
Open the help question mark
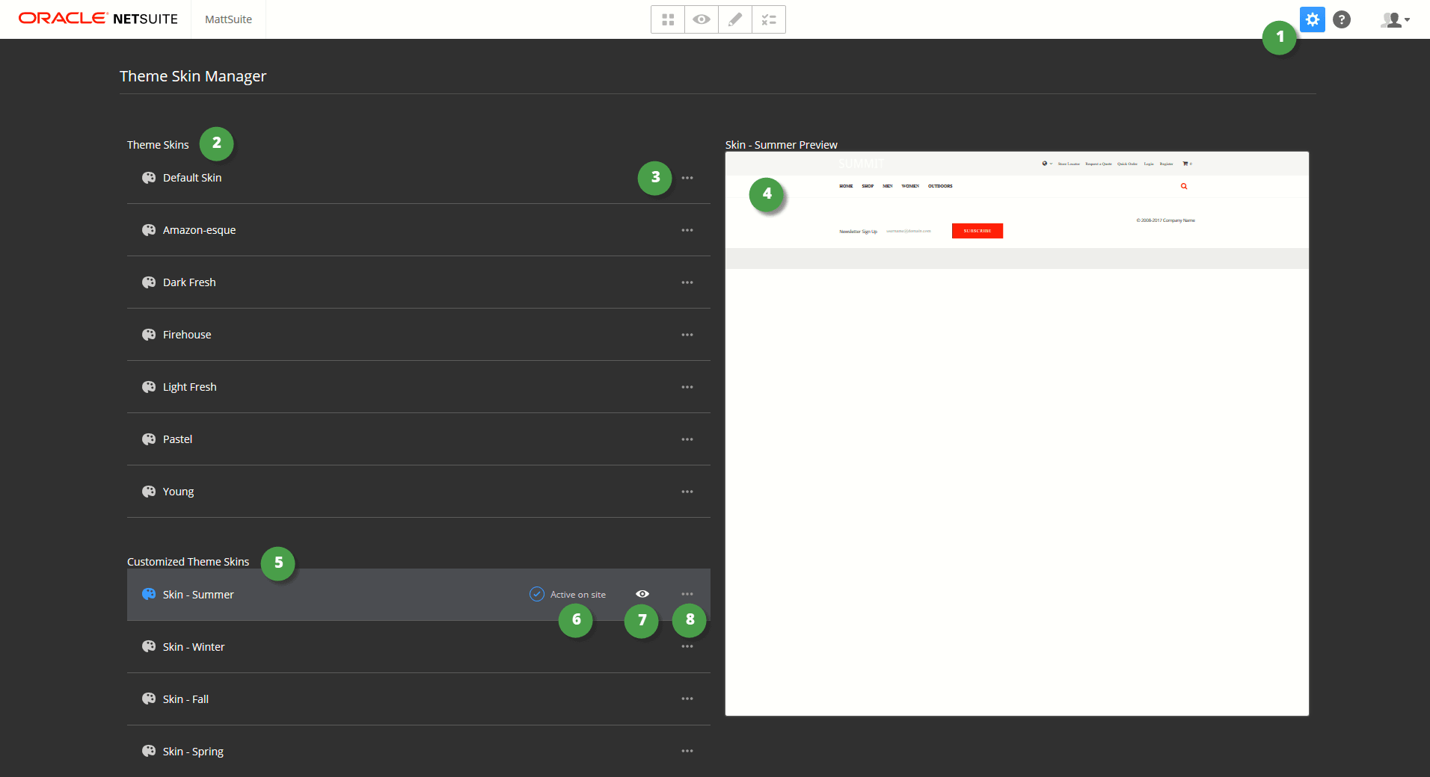(x=1342, y=19)
